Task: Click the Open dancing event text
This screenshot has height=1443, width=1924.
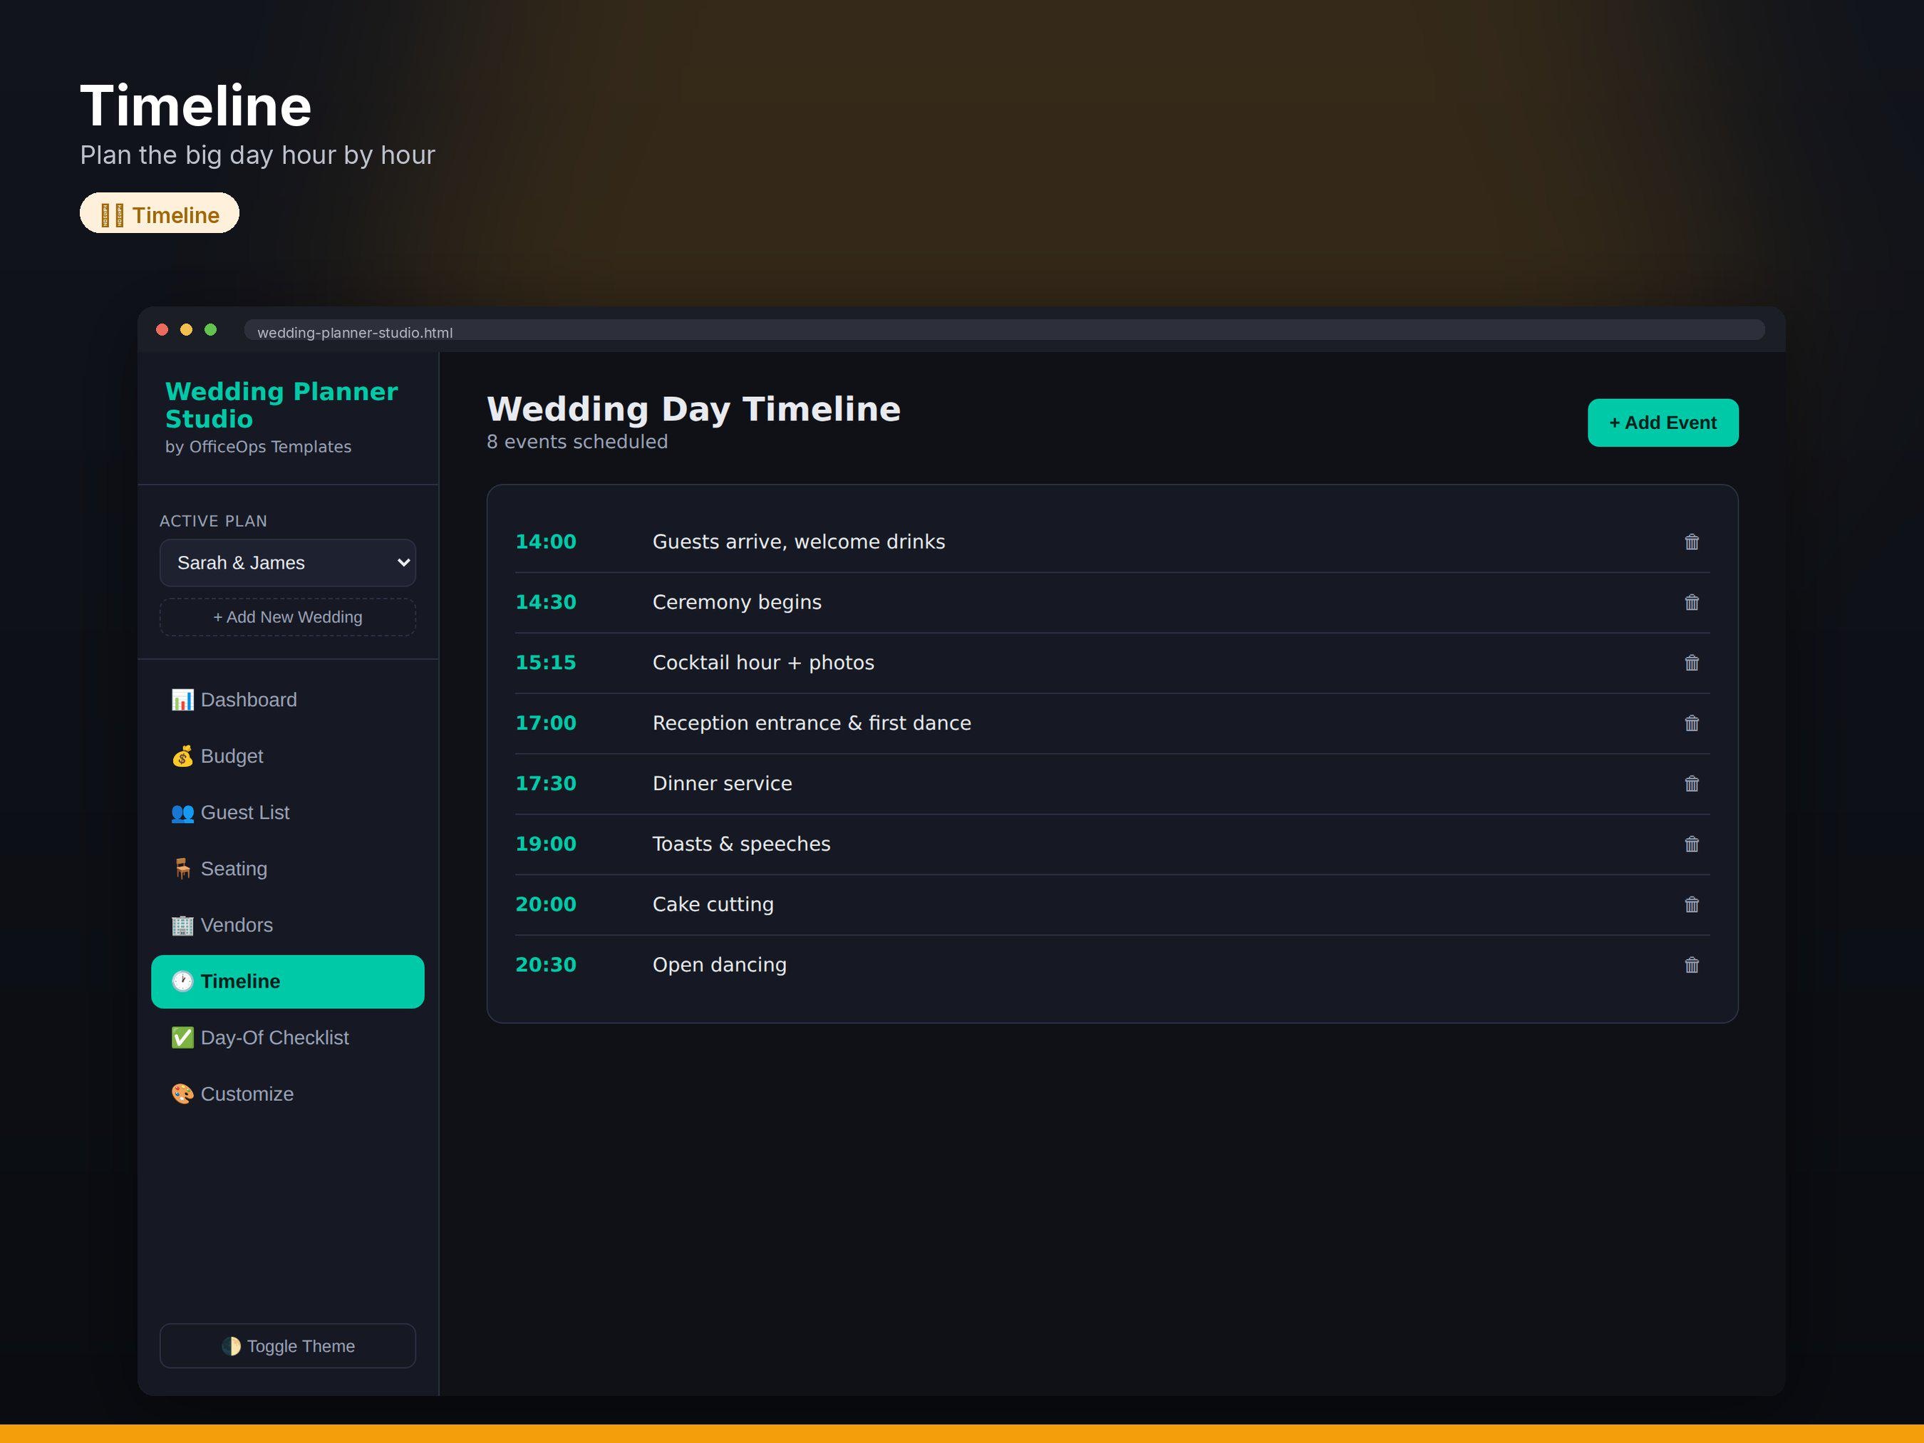Action: click(719, 965)
